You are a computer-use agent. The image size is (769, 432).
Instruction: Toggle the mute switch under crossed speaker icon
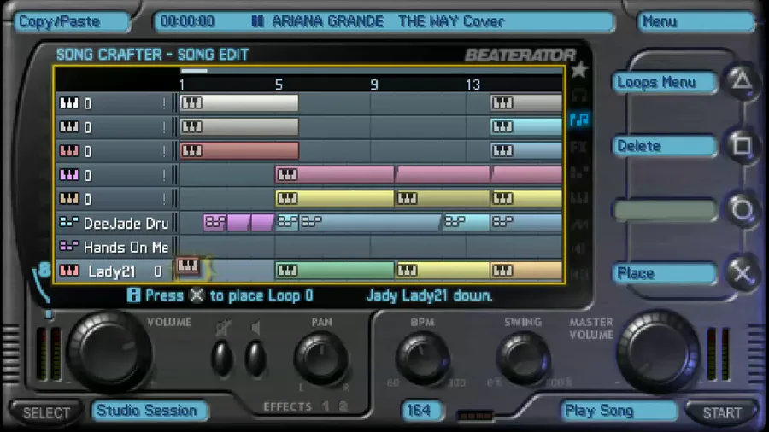pyautogui.click(x=222, y=359)
